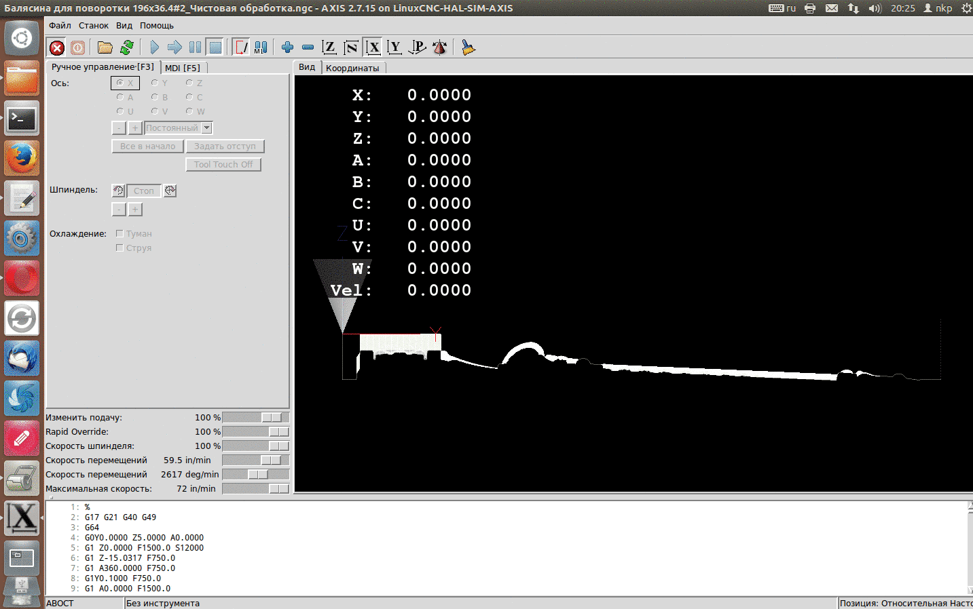Toggle machine power in the toolbar
Screen dimensions: 973x609
click(78, 47)
